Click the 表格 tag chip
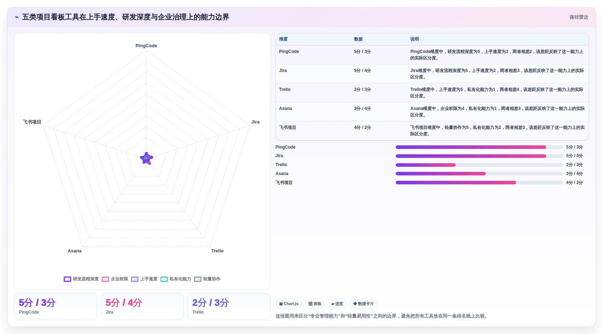The image size is (603, 334). 315,304
